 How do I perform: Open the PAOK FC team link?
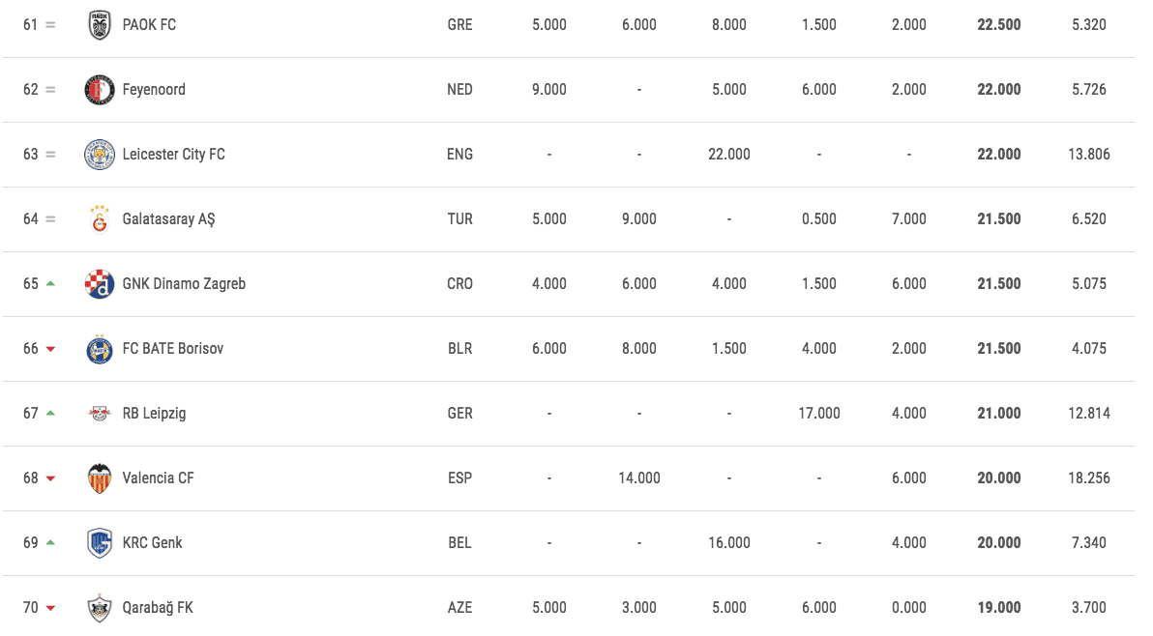tap(149, 25)
